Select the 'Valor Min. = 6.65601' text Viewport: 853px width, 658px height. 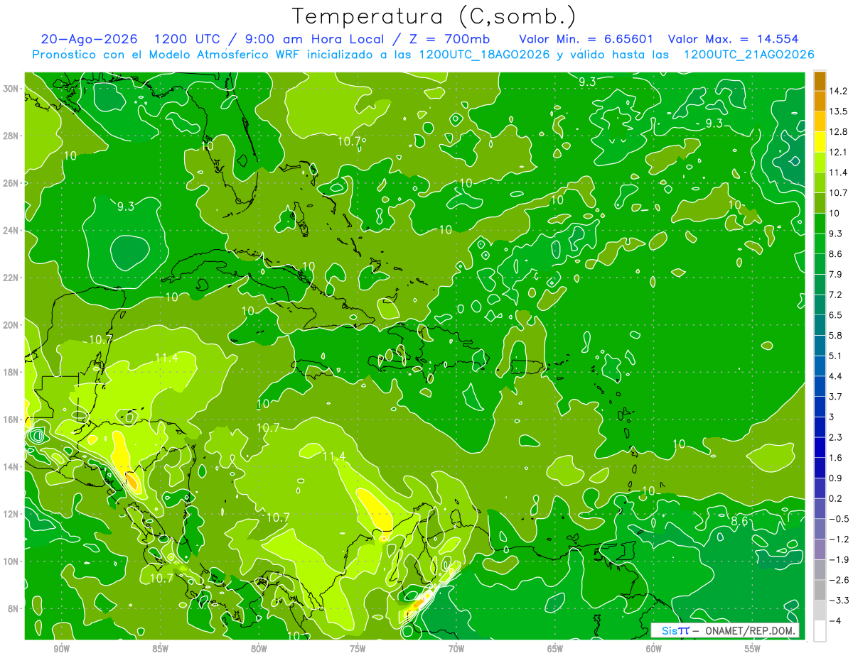[x=586, y=39]
